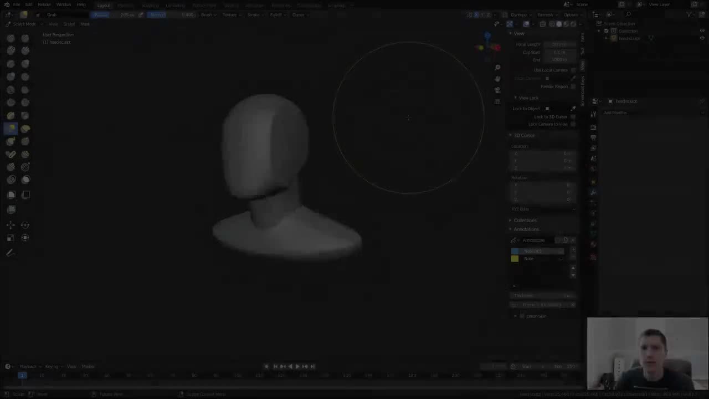This screenshot has height=399, width=709.
Task: Select the Snake Hook brush
Action: pos(11,141)
